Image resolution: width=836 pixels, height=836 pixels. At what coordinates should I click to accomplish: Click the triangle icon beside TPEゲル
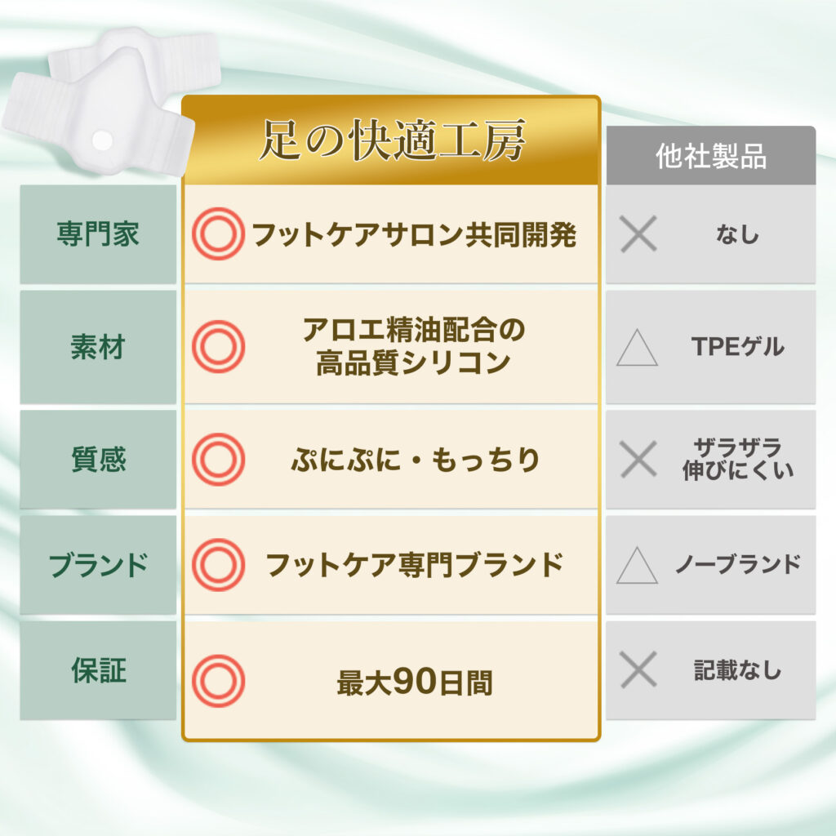click(637, 348)
